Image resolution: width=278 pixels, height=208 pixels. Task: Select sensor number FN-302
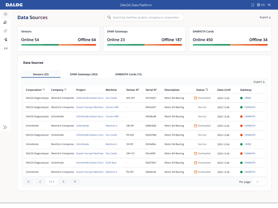coord(130,135)
